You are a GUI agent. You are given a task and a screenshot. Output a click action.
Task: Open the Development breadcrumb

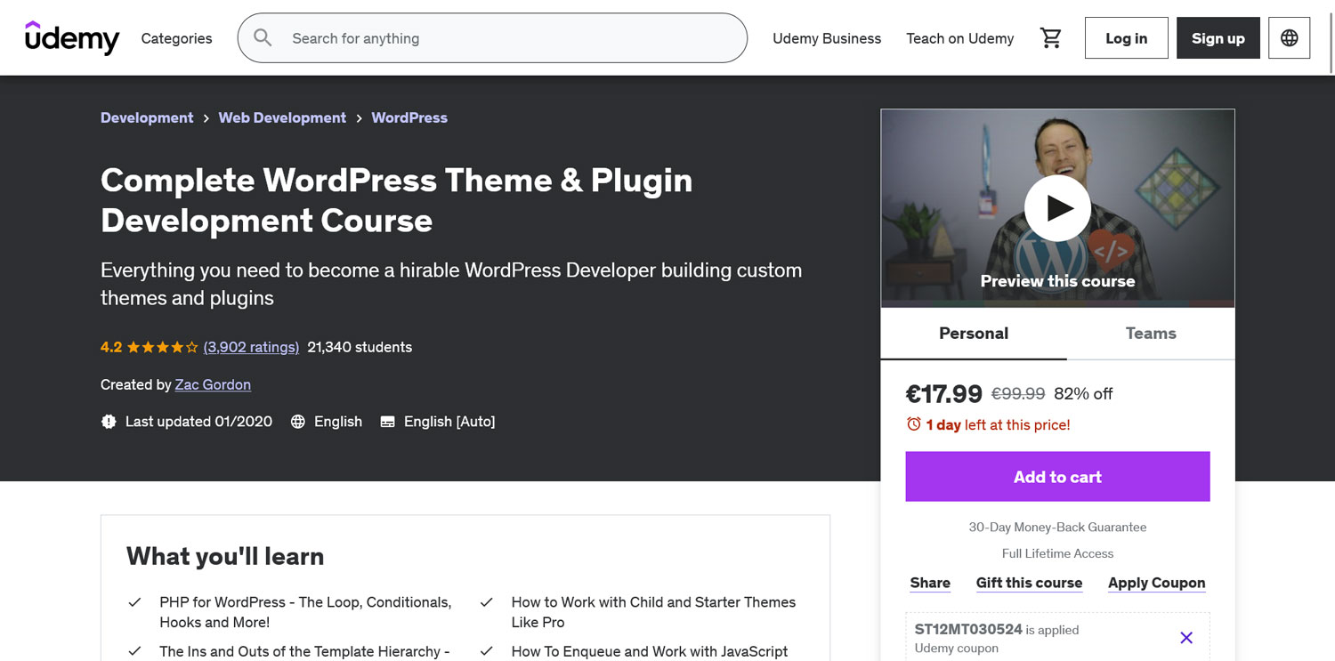pyautogui.click(x=147, y=117)
